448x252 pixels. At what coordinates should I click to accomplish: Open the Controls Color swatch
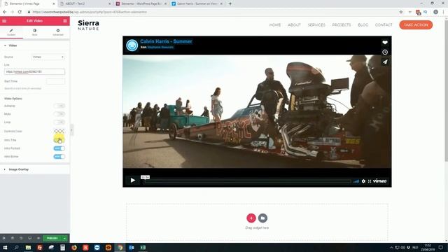(59, 131)
